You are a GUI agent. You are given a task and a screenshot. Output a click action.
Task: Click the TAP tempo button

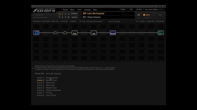(x=131, y=9)
